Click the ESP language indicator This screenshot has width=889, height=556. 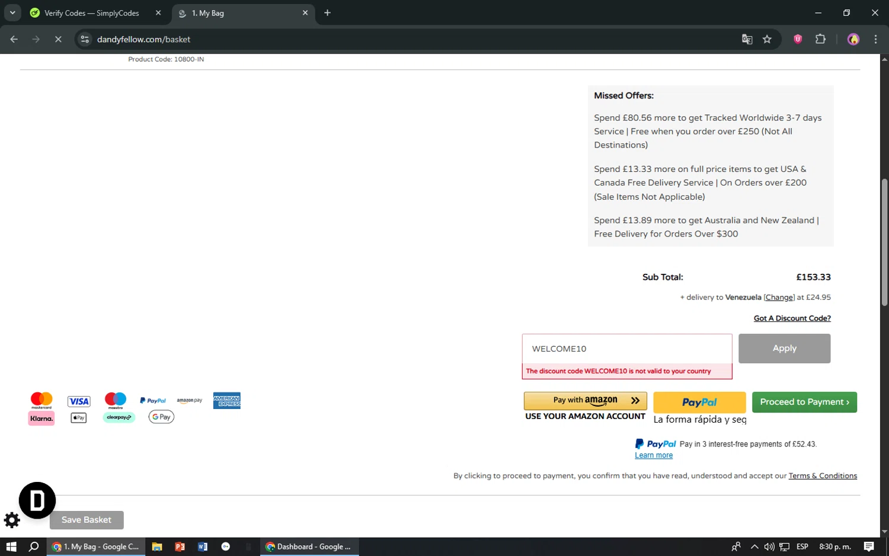tap(802, 547)
